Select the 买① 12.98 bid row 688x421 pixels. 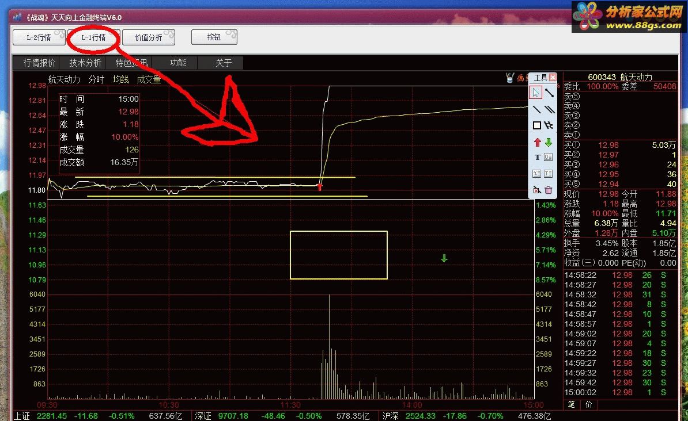point(620,145)
